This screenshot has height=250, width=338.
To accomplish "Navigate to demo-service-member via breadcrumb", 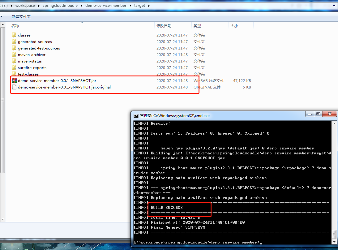I will tap(106, 5).
